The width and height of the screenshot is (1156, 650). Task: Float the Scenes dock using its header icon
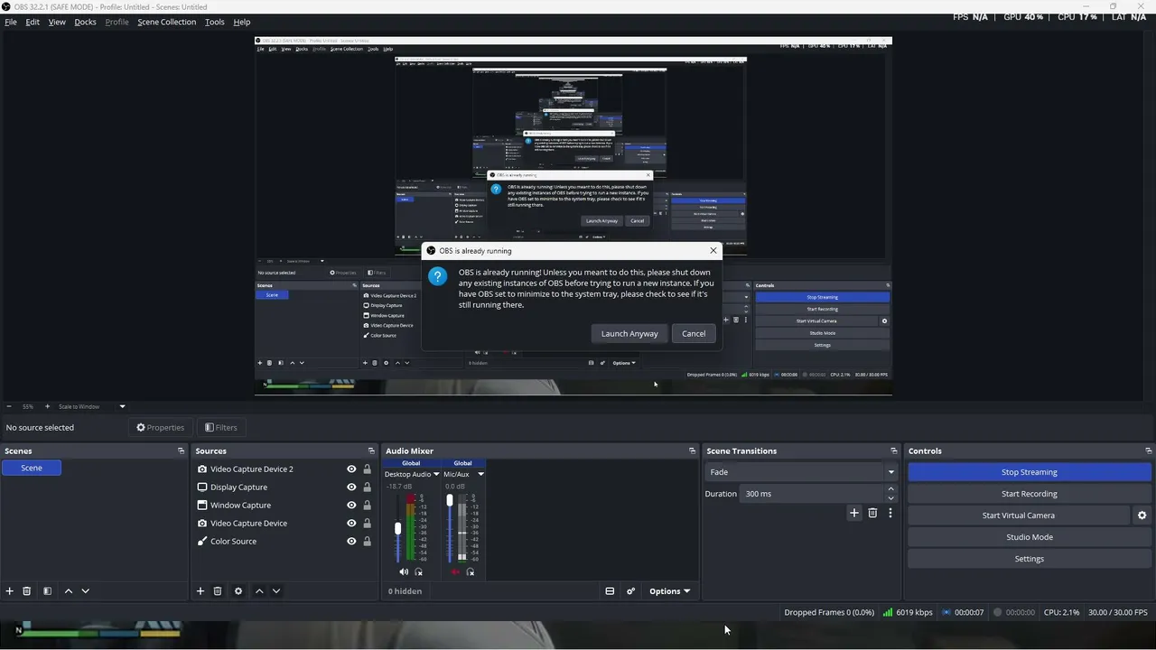coord(181,450)
